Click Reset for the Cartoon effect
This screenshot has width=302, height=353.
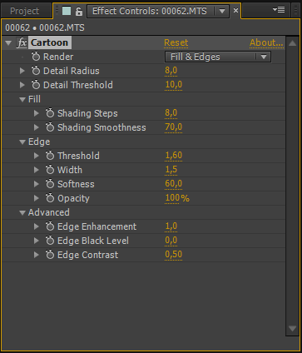pyautogui.click(x=176, y=42)
